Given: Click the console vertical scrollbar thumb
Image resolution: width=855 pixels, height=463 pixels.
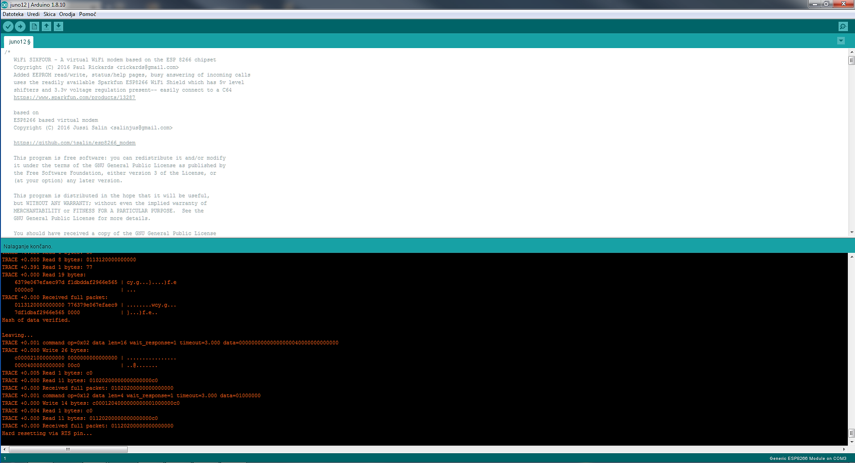Looking at the screenshot, I should click(x=851, y=433).
